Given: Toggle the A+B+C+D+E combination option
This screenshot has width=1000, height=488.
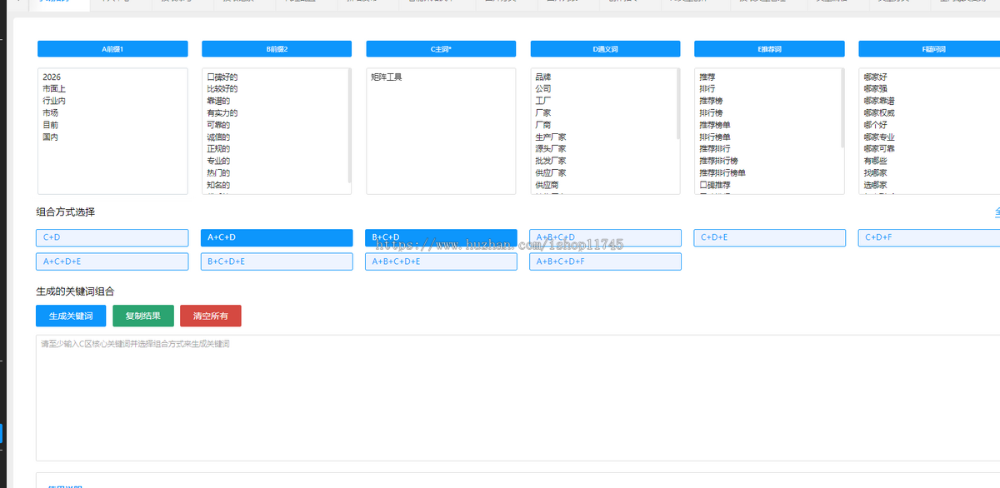Looking at the screenshot, I should click(x=441, y=261).
